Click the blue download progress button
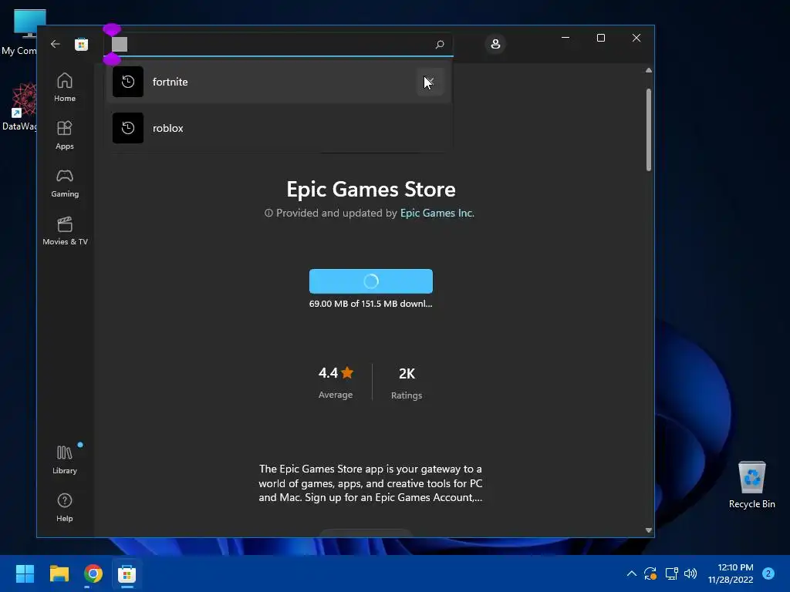790x592 pixels. click(371, 281)
